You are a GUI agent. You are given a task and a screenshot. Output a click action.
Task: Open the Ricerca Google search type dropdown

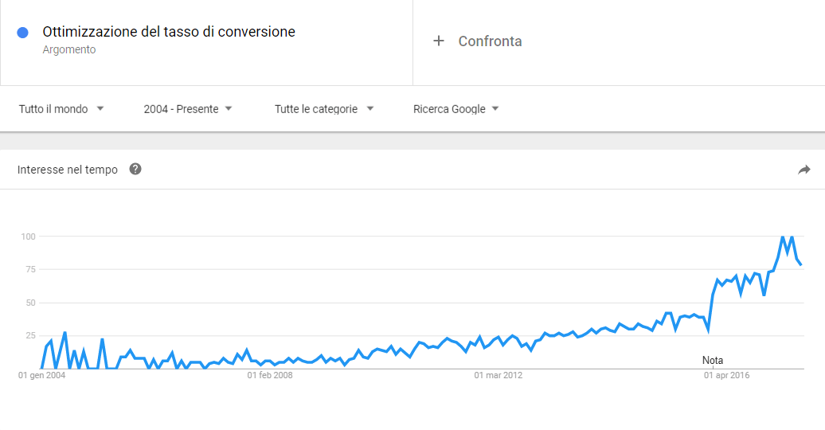click(456, 109)
